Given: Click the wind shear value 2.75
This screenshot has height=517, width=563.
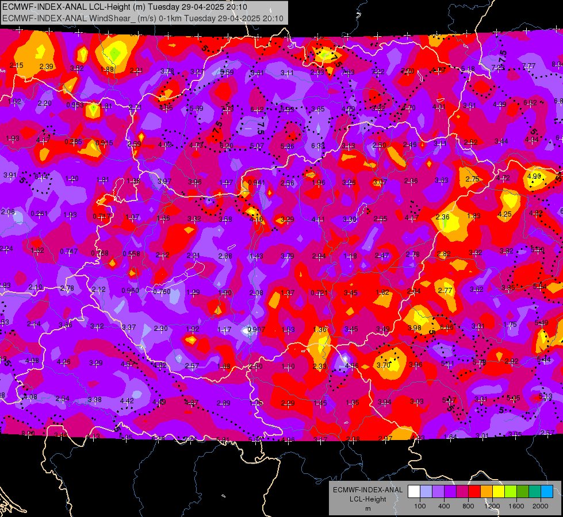Looking at the screenshot, I should click(x=473, y=179).
